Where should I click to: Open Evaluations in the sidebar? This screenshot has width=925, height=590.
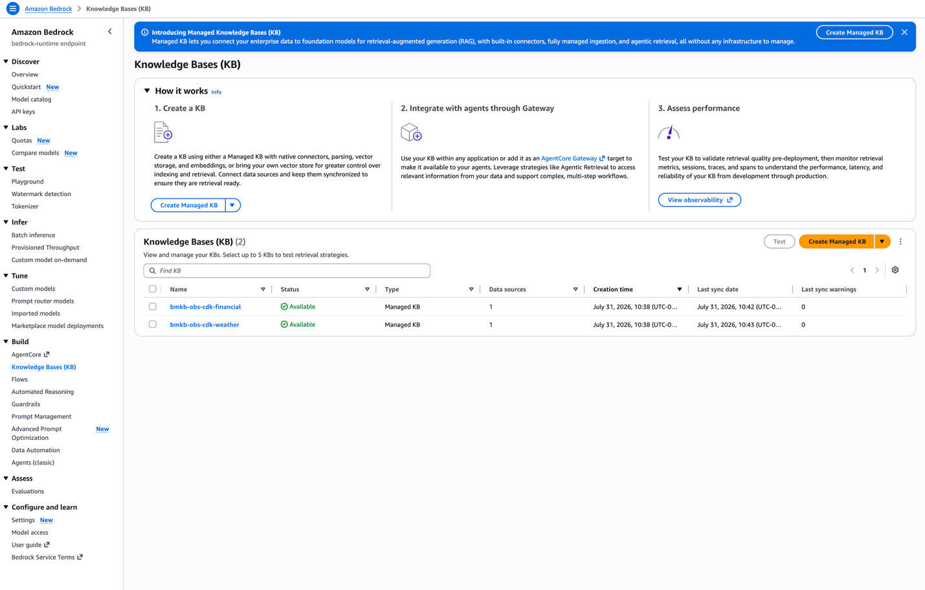[x=28, y=492]
